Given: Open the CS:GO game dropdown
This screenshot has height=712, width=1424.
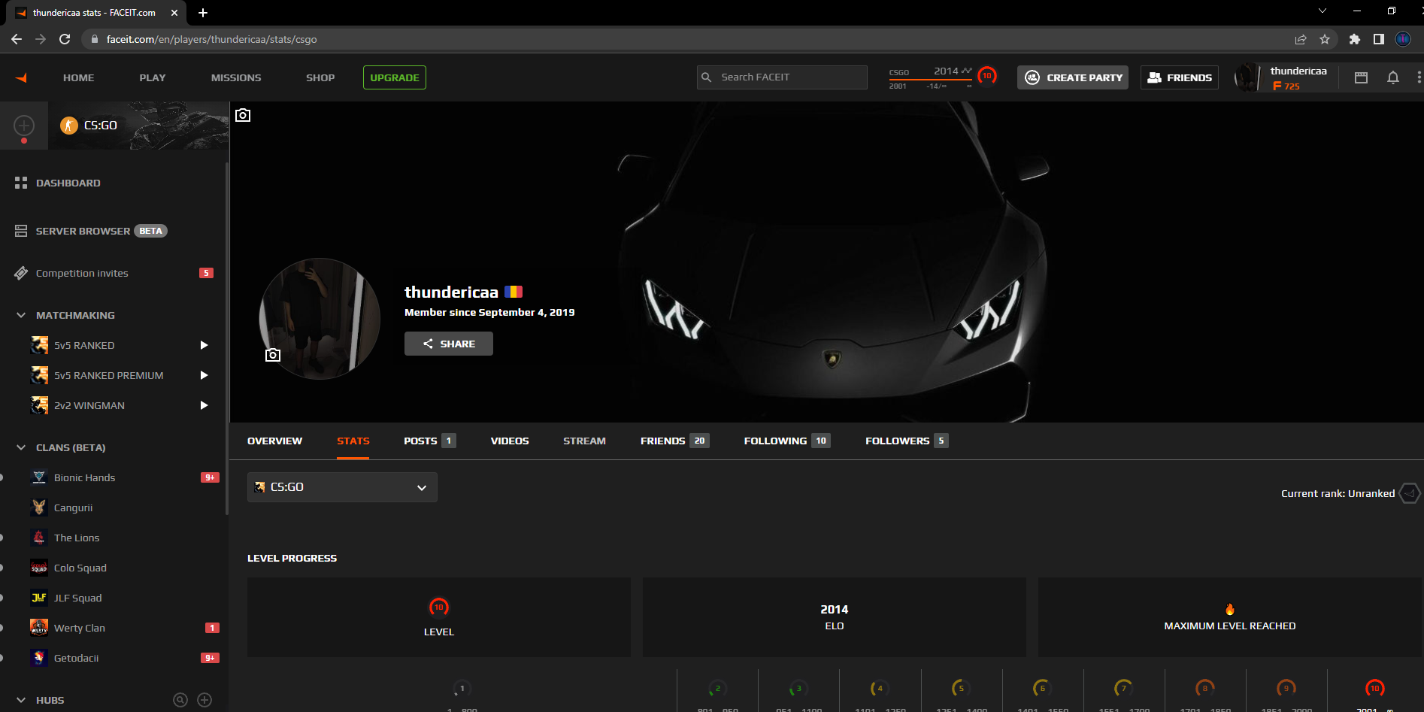Looking at the screenshot, I should pyautogui.click(x=342, y=487).
